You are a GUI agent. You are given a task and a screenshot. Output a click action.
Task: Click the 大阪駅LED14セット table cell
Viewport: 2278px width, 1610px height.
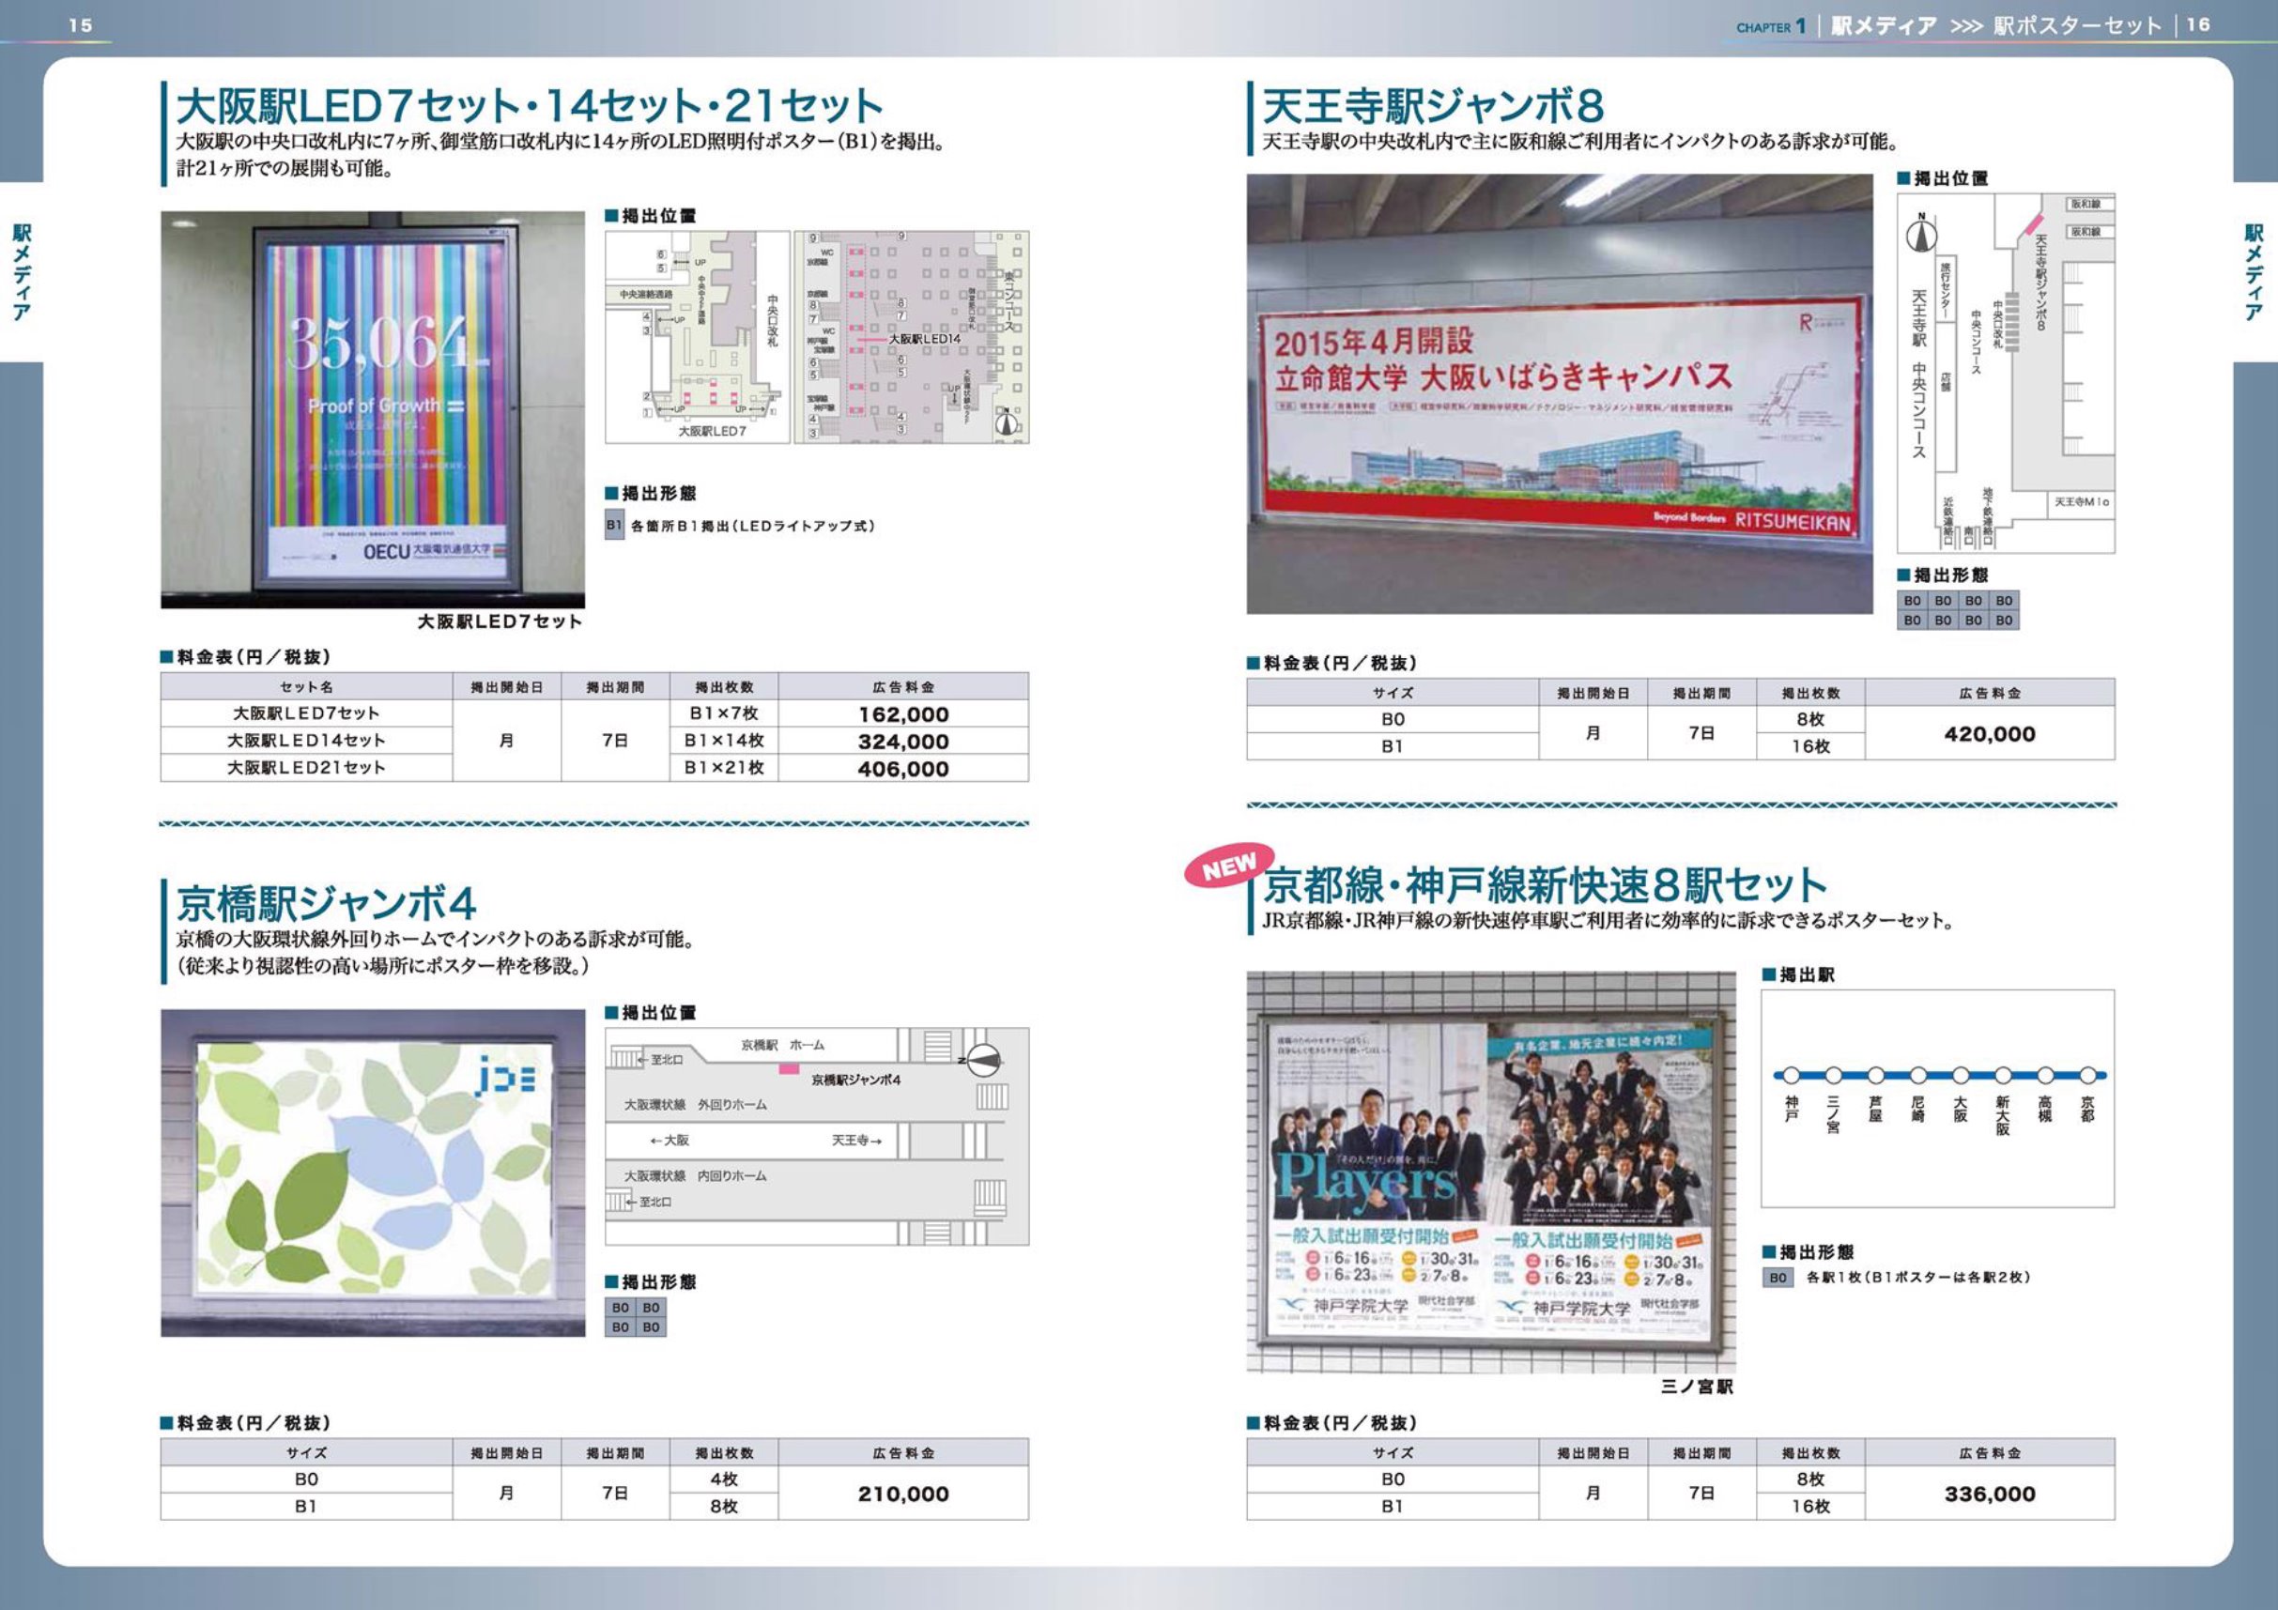point(306,741)
